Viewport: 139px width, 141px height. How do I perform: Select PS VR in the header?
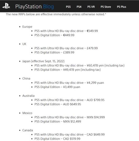pyautogui.click(x=91, y=7)
